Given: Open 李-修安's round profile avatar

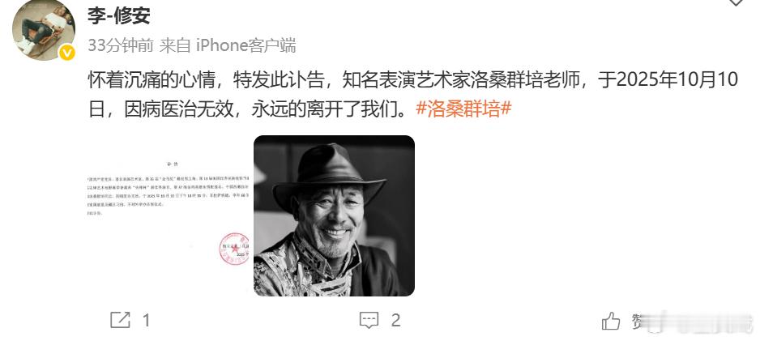Looking at the screenshot, I should click(44, 30).
